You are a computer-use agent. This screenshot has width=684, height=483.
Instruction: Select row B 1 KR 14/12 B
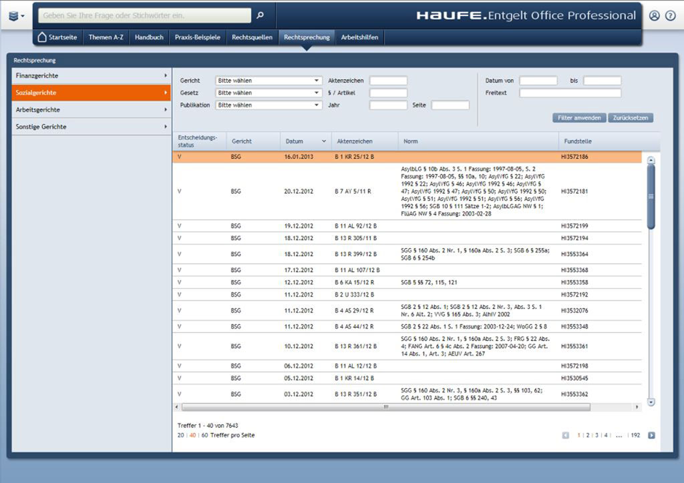(x=407, y=378)
